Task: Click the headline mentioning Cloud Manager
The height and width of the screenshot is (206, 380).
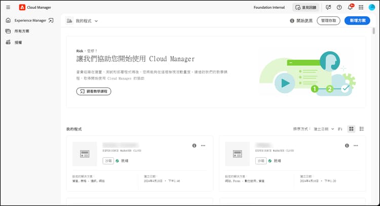Action: (135, 59)
